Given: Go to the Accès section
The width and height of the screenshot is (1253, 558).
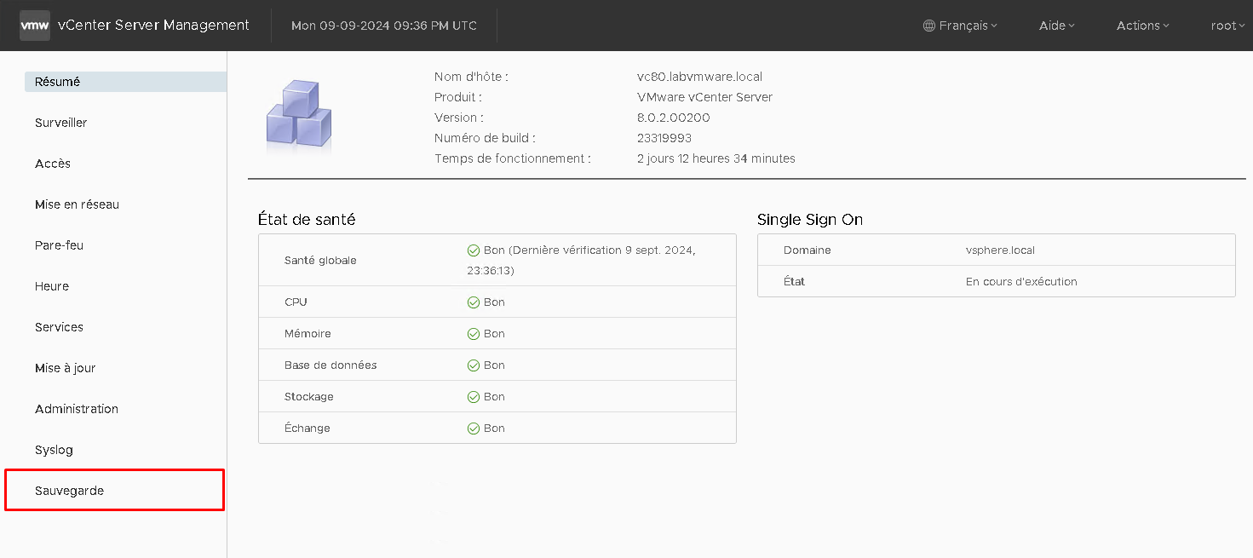Looking at the screenshot, I should click(53, 164).
